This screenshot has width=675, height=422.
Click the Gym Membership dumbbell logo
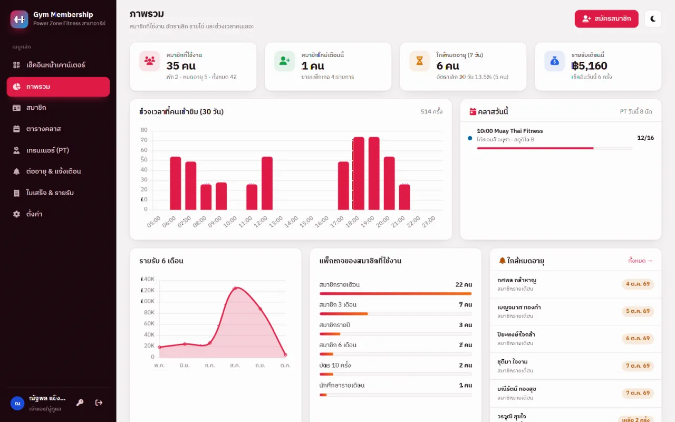[20, 19]
